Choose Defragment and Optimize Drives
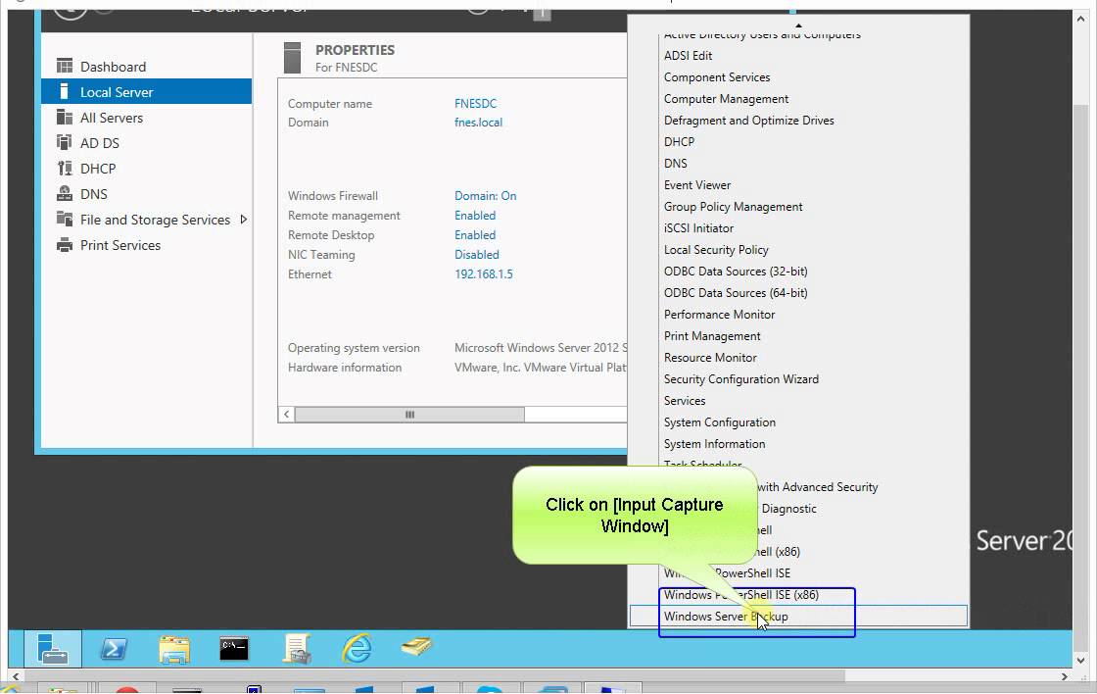 coord(748,121)
